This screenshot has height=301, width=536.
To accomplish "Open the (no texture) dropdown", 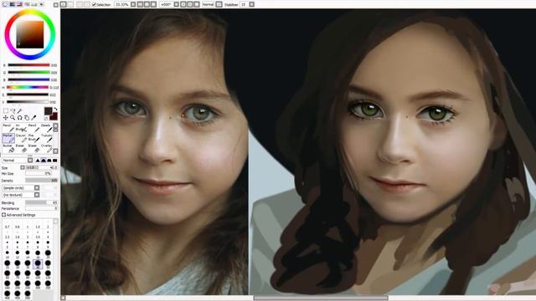I will (x=37, y=195).
